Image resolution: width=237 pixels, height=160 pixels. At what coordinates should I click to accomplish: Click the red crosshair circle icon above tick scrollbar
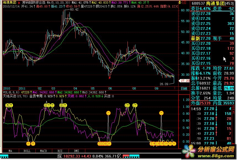click(233, 107)
